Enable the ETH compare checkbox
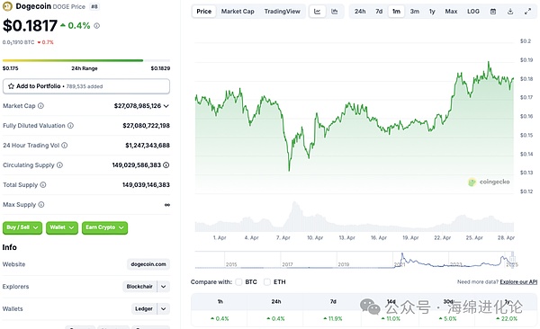This screenshot has height=329, width=540. 267,282
